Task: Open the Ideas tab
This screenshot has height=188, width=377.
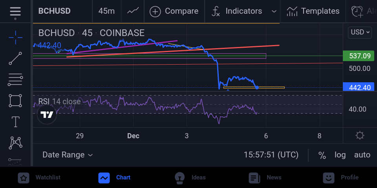Action: point(190,178)
